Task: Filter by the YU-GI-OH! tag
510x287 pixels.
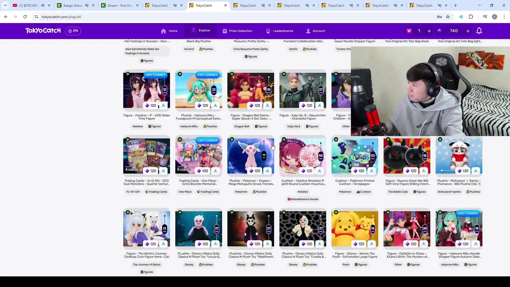Action: click(x=133, y=192)
